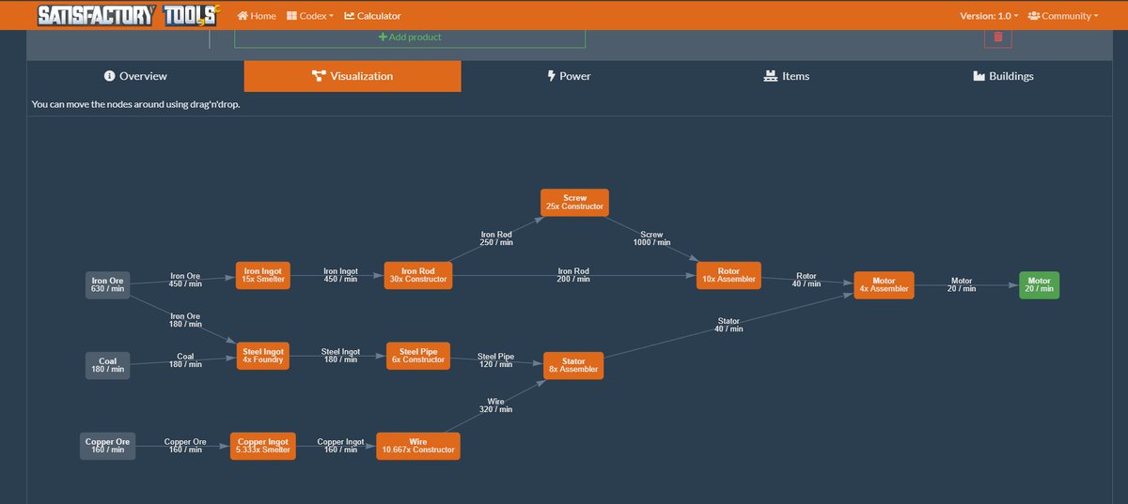Viewport: 1128px width, 504px height.
Task: Click the Steel Pipe 120 / min edge label
Action: click(x=495, y=360)
